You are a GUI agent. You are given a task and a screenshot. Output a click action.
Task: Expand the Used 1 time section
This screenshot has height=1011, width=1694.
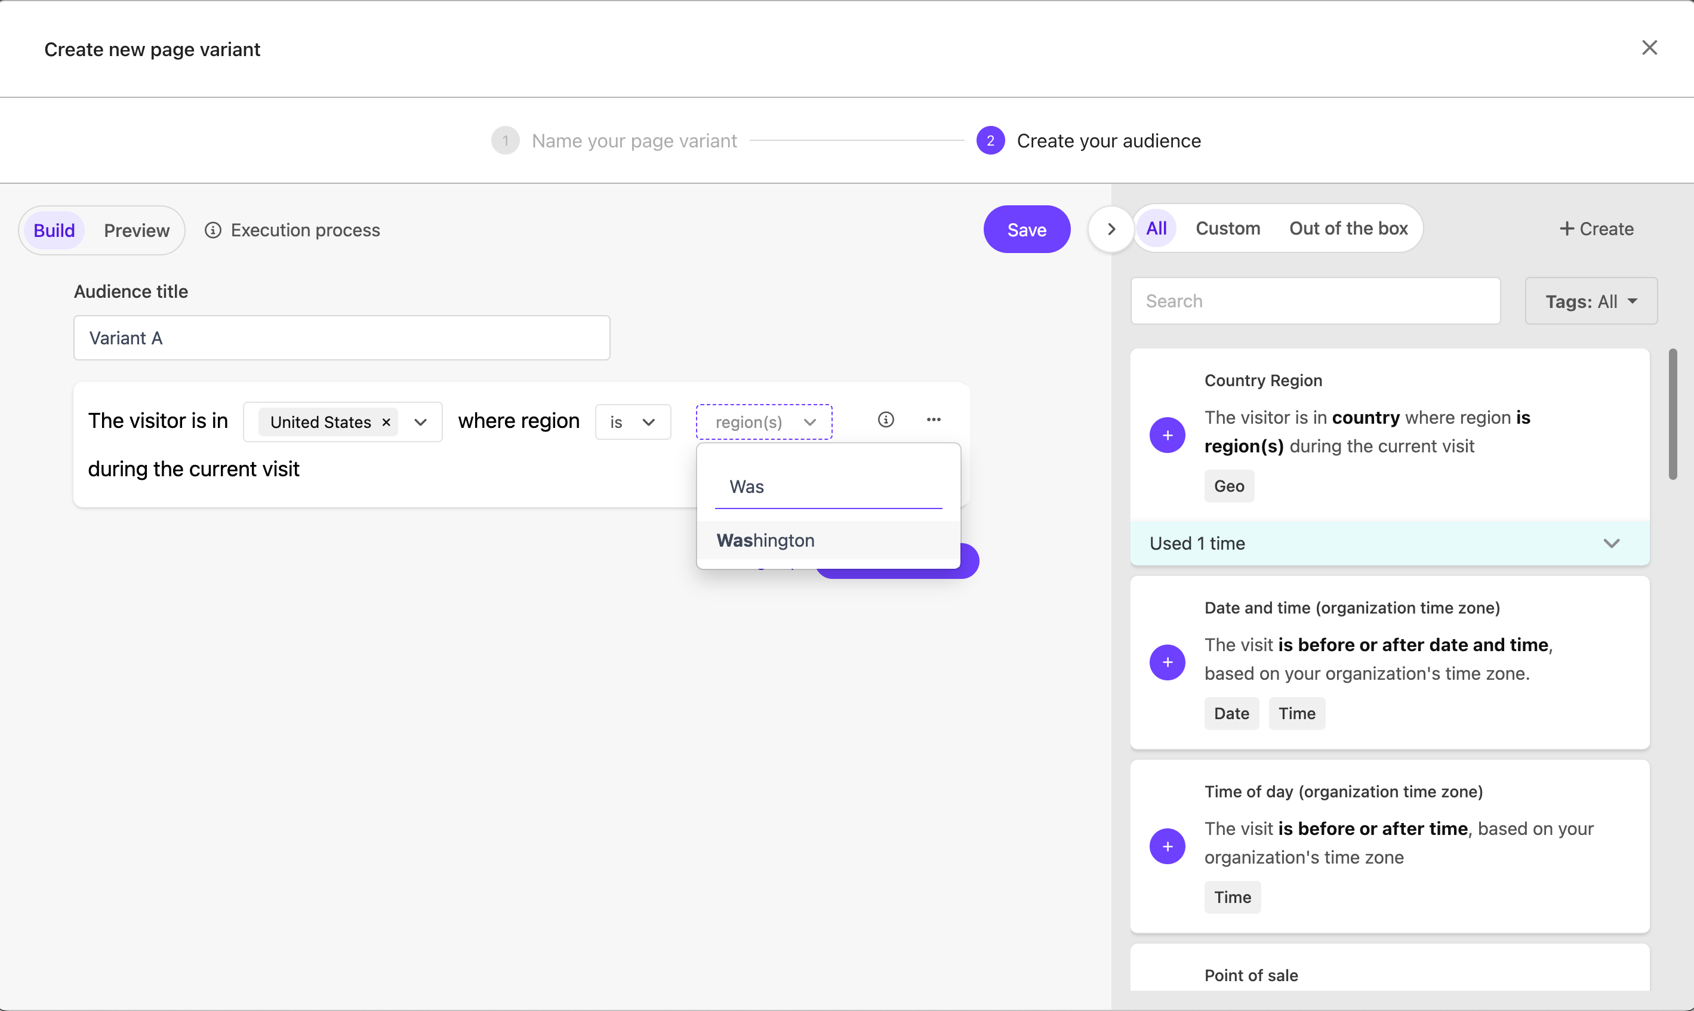pyautogui.click(x=1611, y=543)
